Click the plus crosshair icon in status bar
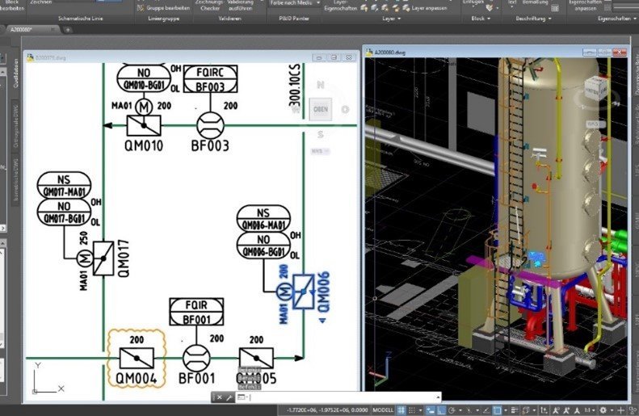Image resolution: width=639 pixels, height=416 pixels. pyautogui.click(x=620, y=410)
